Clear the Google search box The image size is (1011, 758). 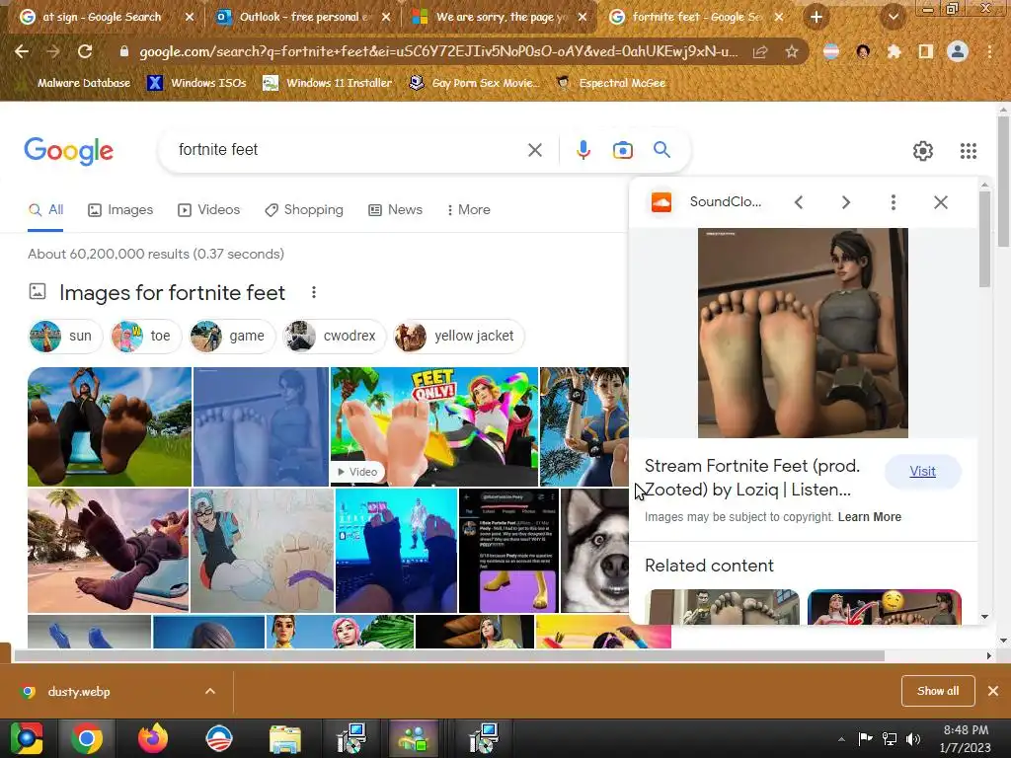(x=534, y=150)
